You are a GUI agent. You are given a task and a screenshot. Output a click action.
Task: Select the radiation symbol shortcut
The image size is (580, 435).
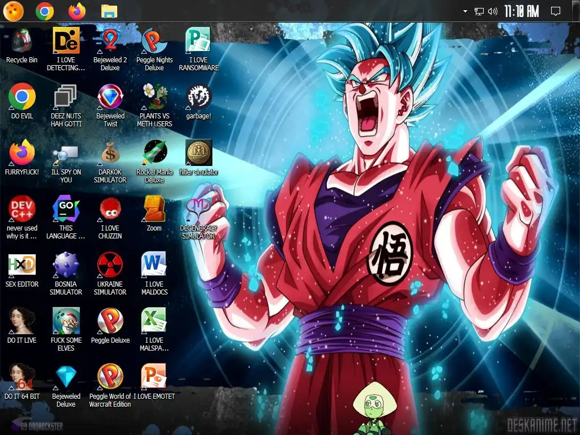coord(110,274)
